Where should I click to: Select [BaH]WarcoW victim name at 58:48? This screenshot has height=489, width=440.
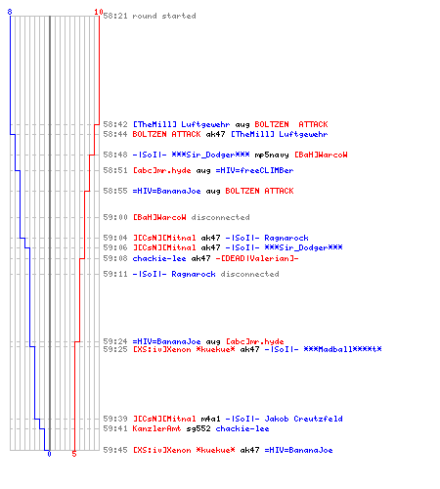click(x=321, y=155)
